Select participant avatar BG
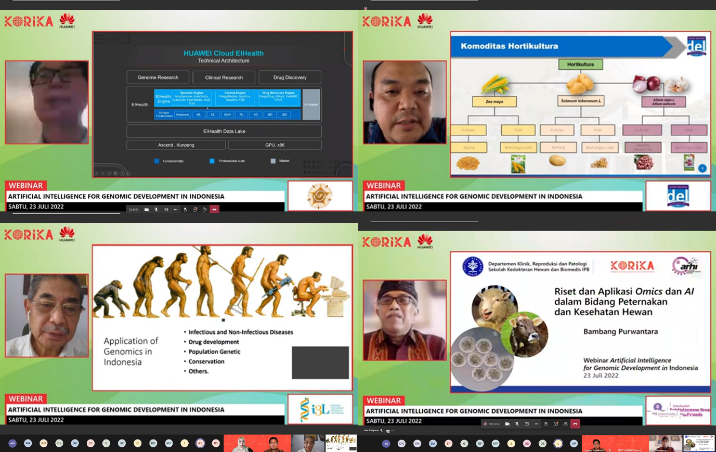This screenshot has width=716, height=452. tap(153, 443)
